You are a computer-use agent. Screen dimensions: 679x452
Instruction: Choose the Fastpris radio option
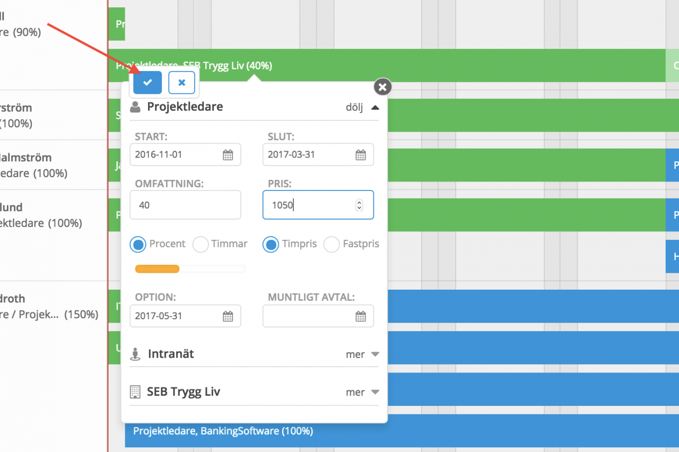click(332, 245)
